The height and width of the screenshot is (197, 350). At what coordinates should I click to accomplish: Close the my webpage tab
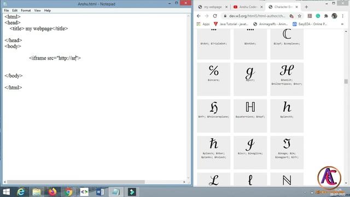coord(226,7)
